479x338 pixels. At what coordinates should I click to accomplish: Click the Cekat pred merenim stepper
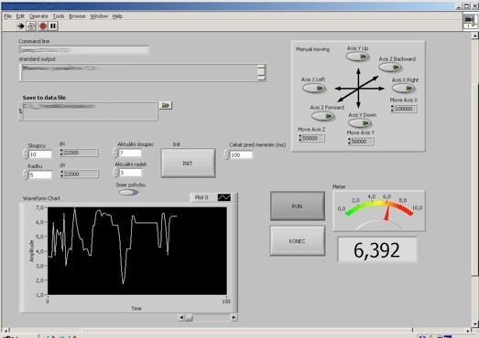[226, 154]
